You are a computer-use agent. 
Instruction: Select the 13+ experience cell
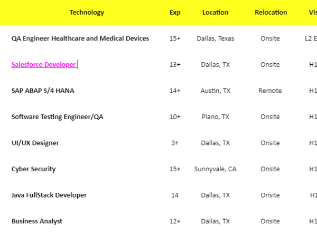[175, 64]
